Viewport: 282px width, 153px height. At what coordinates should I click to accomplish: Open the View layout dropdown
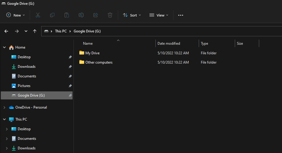click(159, 15)
